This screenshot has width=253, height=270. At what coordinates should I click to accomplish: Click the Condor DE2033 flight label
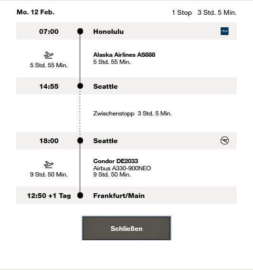(116, 161)
